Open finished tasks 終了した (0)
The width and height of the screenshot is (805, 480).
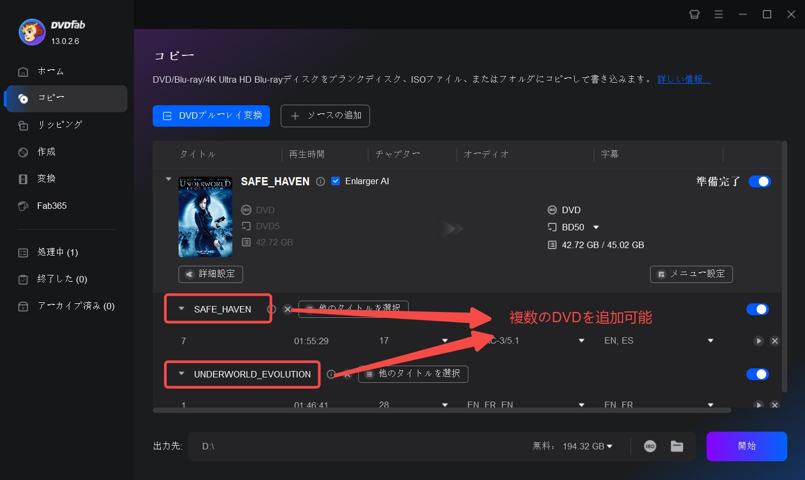pos(67,279)
